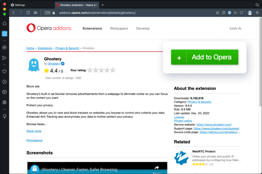Switch to the Wallpapers section
The width and height of the screenshot is (262, 174).
coord(119,29)
